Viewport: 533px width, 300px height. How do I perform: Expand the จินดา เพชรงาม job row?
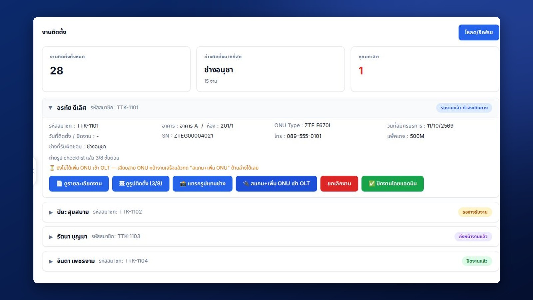pyautogui.click(x=270, y=261)
